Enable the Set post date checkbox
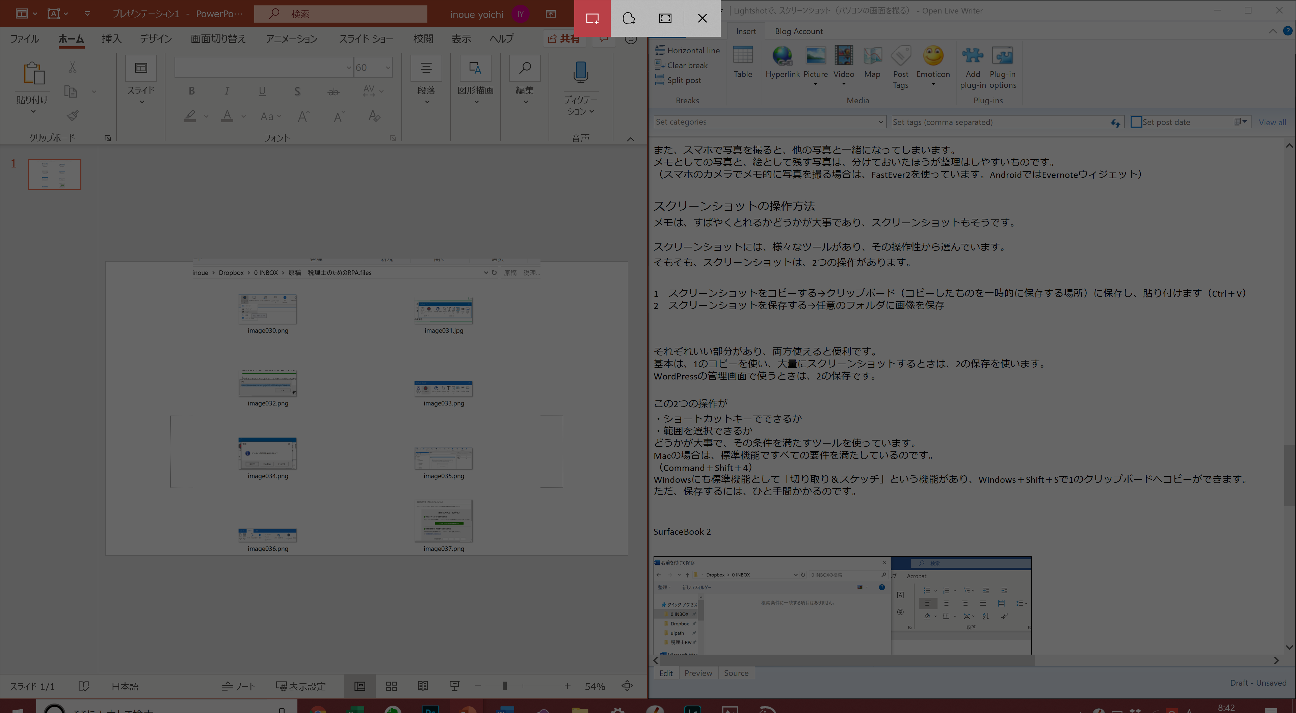The width and height of the screenshot is (1296, 713). click(x=1136, y=122)
